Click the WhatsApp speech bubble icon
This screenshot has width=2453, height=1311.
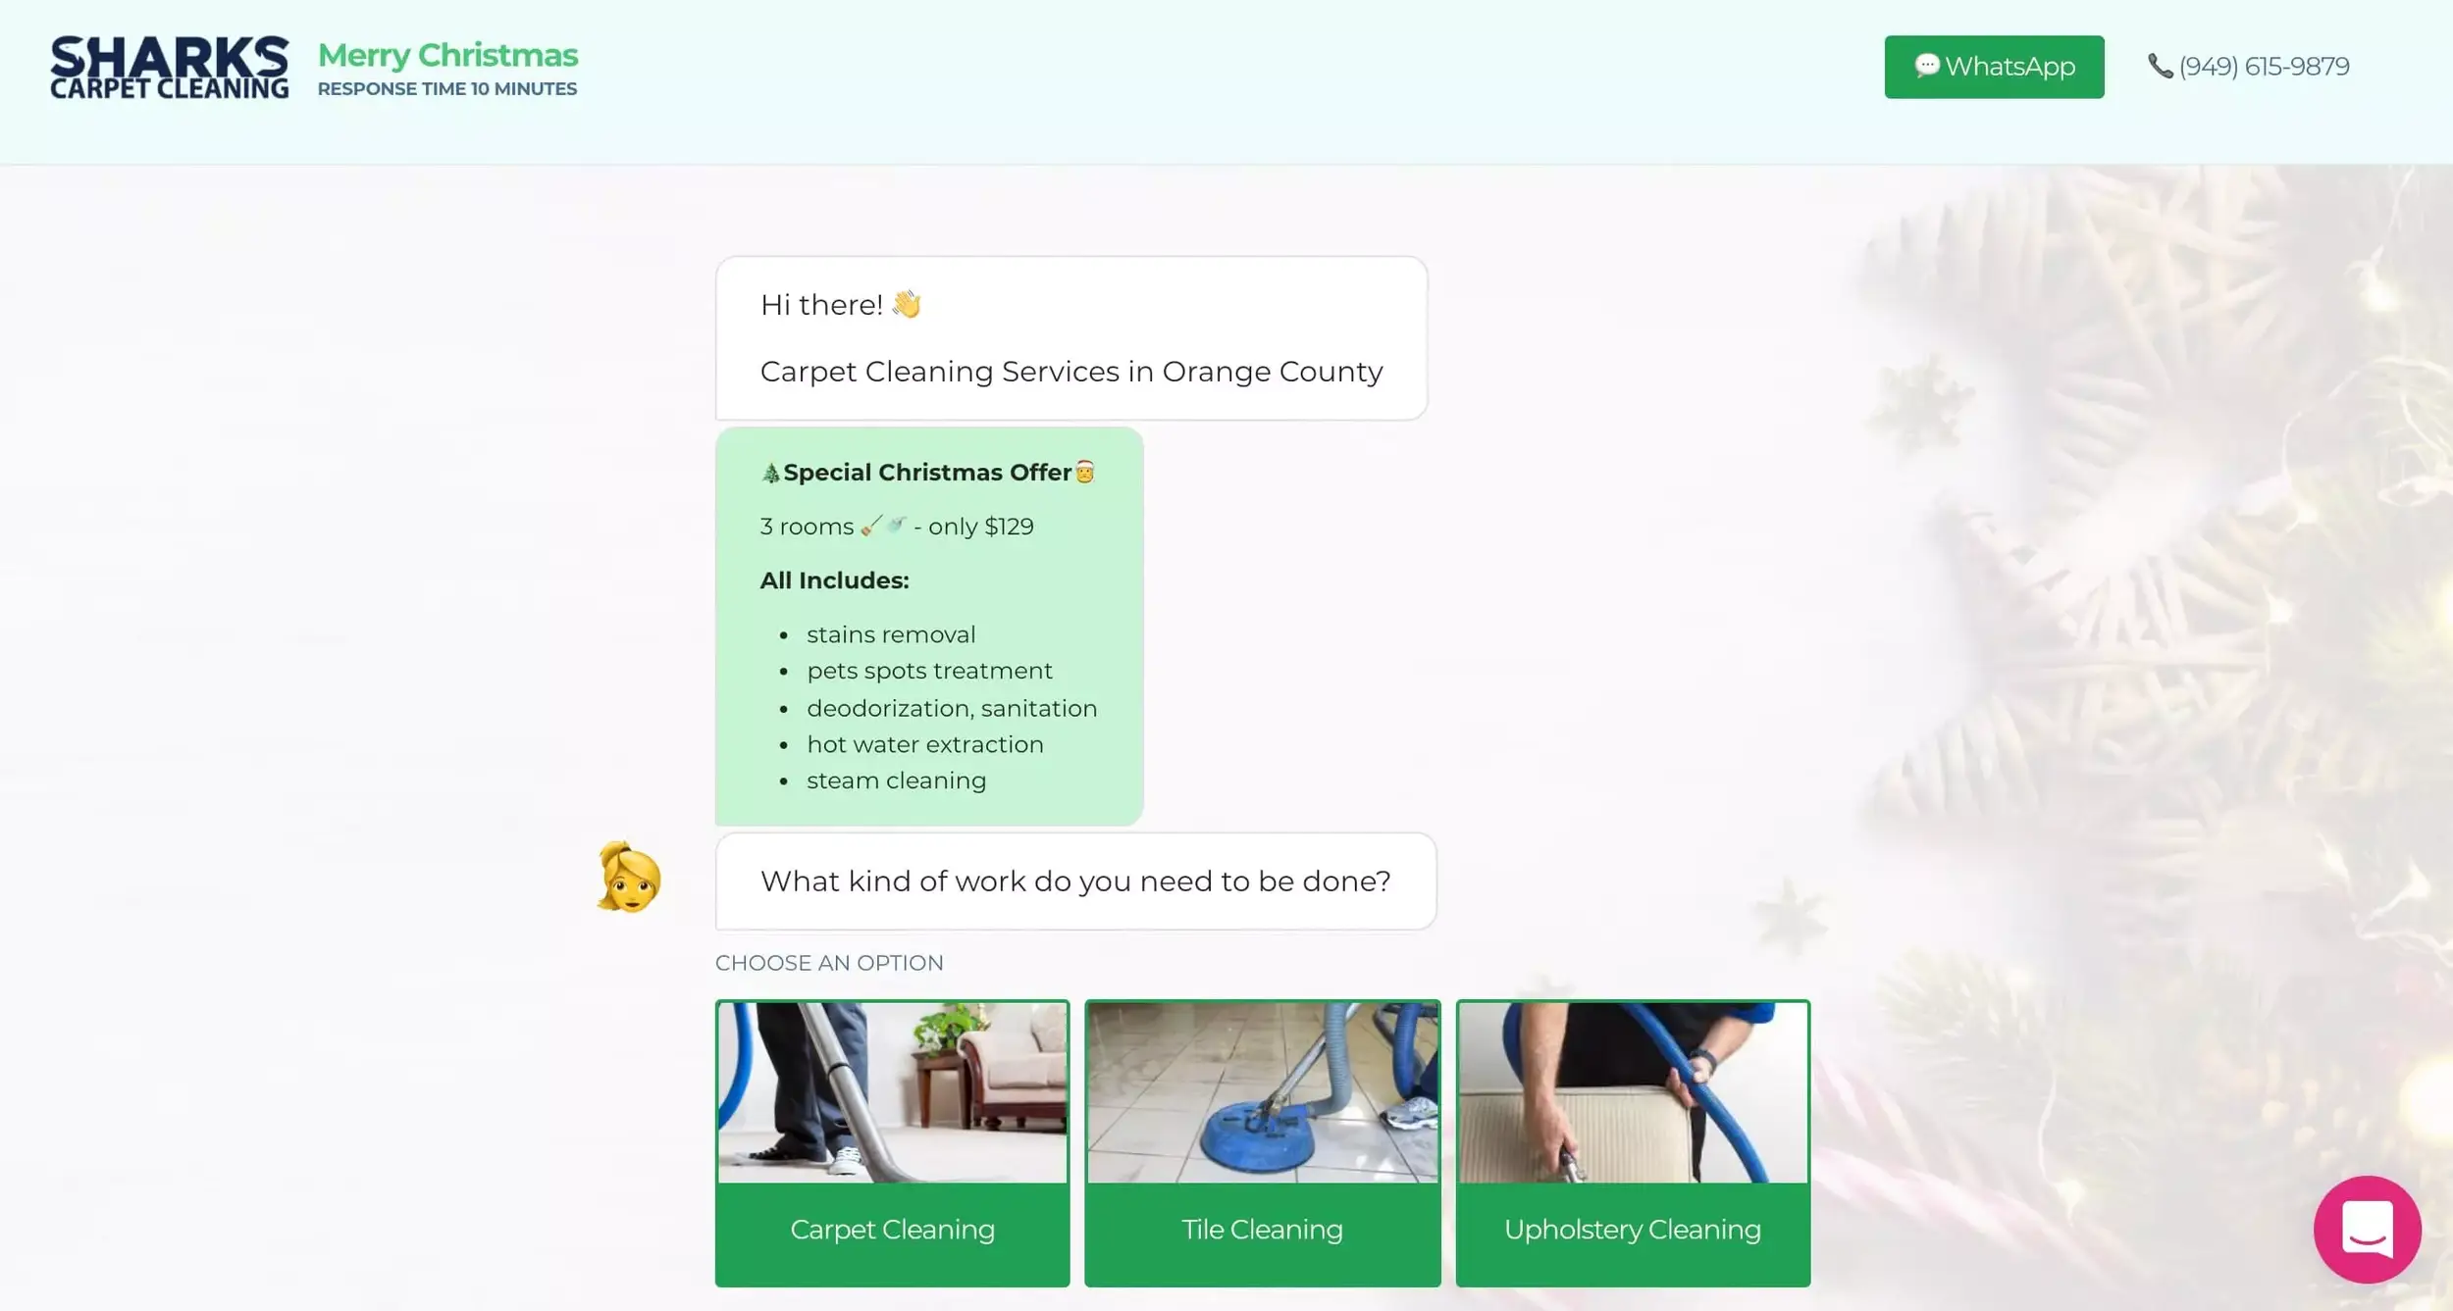[1926, 66]
